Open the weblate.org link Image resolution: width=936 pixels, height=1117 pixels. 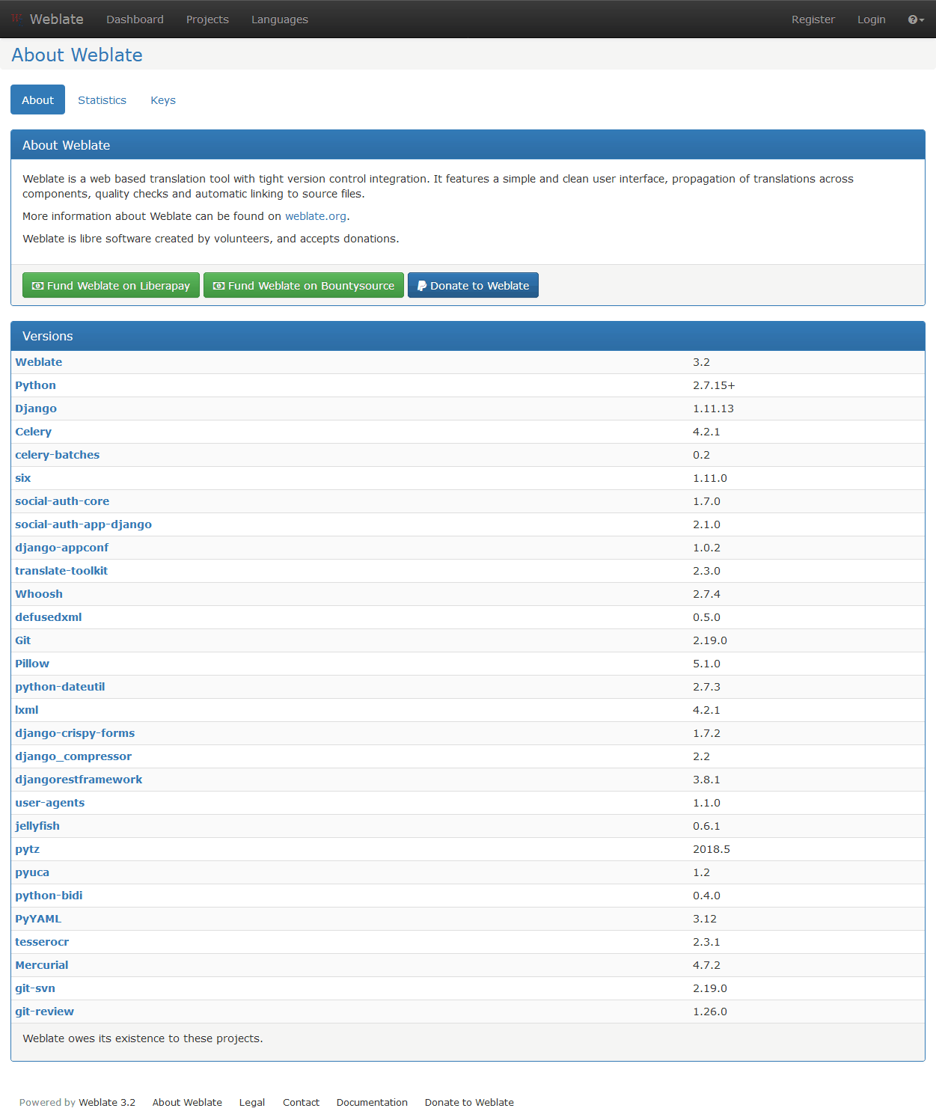(316, 216)
